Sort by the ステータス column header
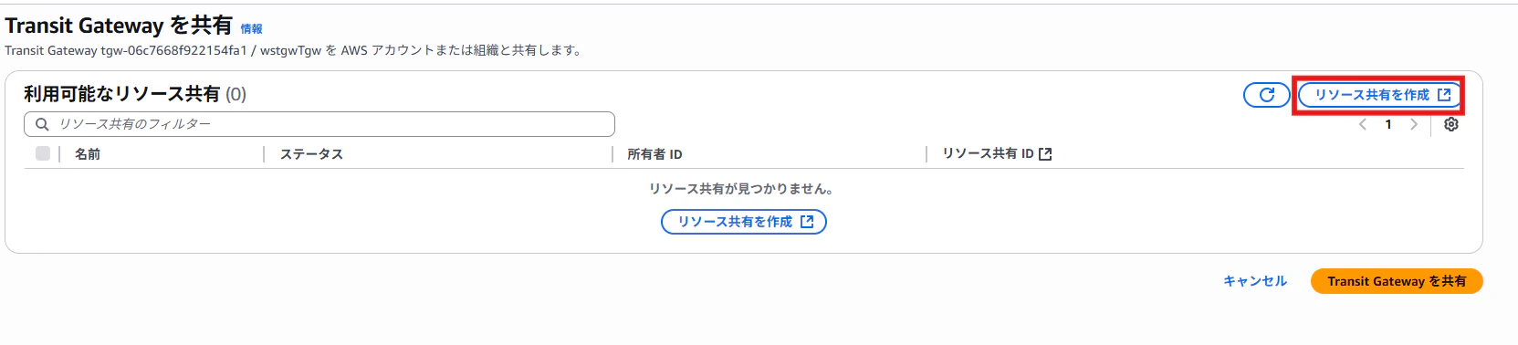Viewport: 1518px width, 345px height. coord(311,154)
